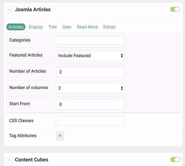This screenshot has width=185, height=166.
Task: Switch to the Display tab
Action: pos(36,27)
